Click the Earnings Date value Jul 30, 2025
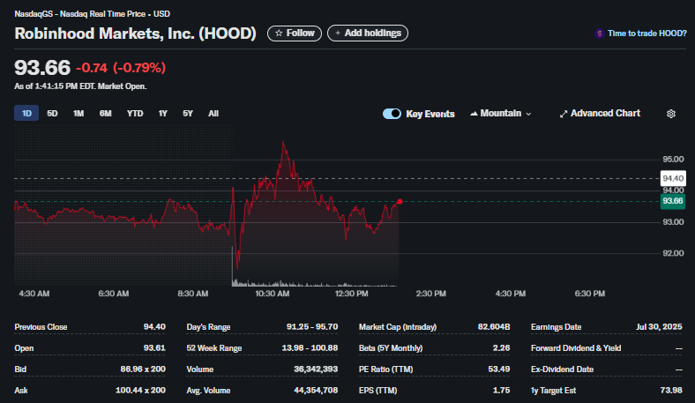 659,327
